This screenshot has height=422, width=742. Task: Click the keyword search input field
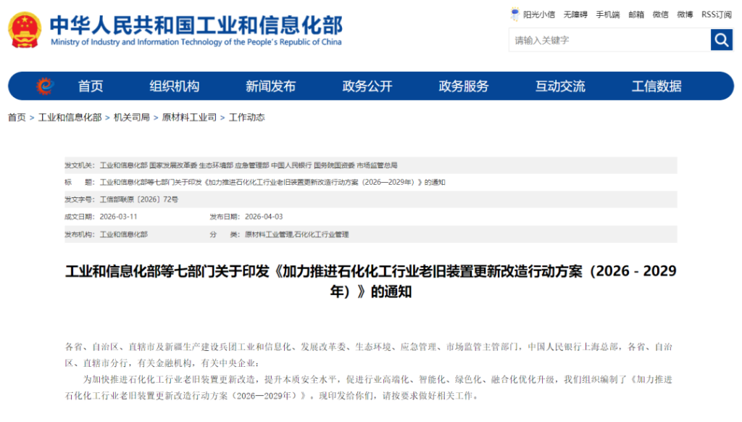pyautogui.click(x=609, y=40)
